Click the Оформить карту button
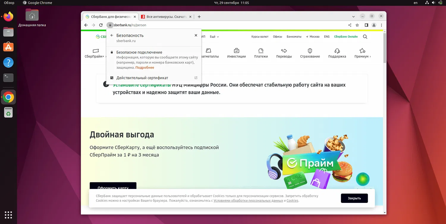This screenshot has height=224, width=446. tap(113, 186)
